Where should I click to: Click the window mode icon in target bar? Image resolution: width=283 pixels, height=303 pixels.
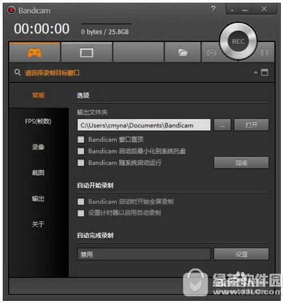[x=264, y=72]
